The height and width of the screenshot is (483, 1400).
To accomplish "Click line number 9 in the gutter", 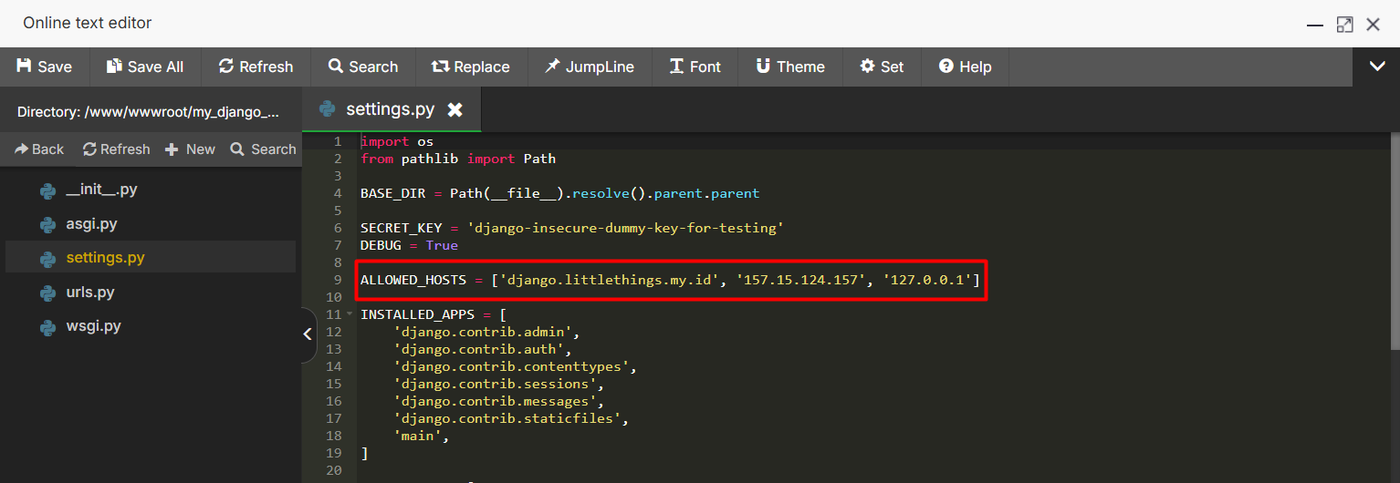I will coord(338,280).
